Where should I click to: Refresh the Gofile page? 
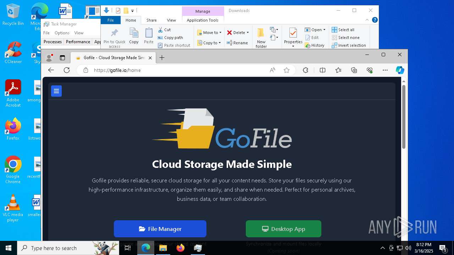pos(67,70)
